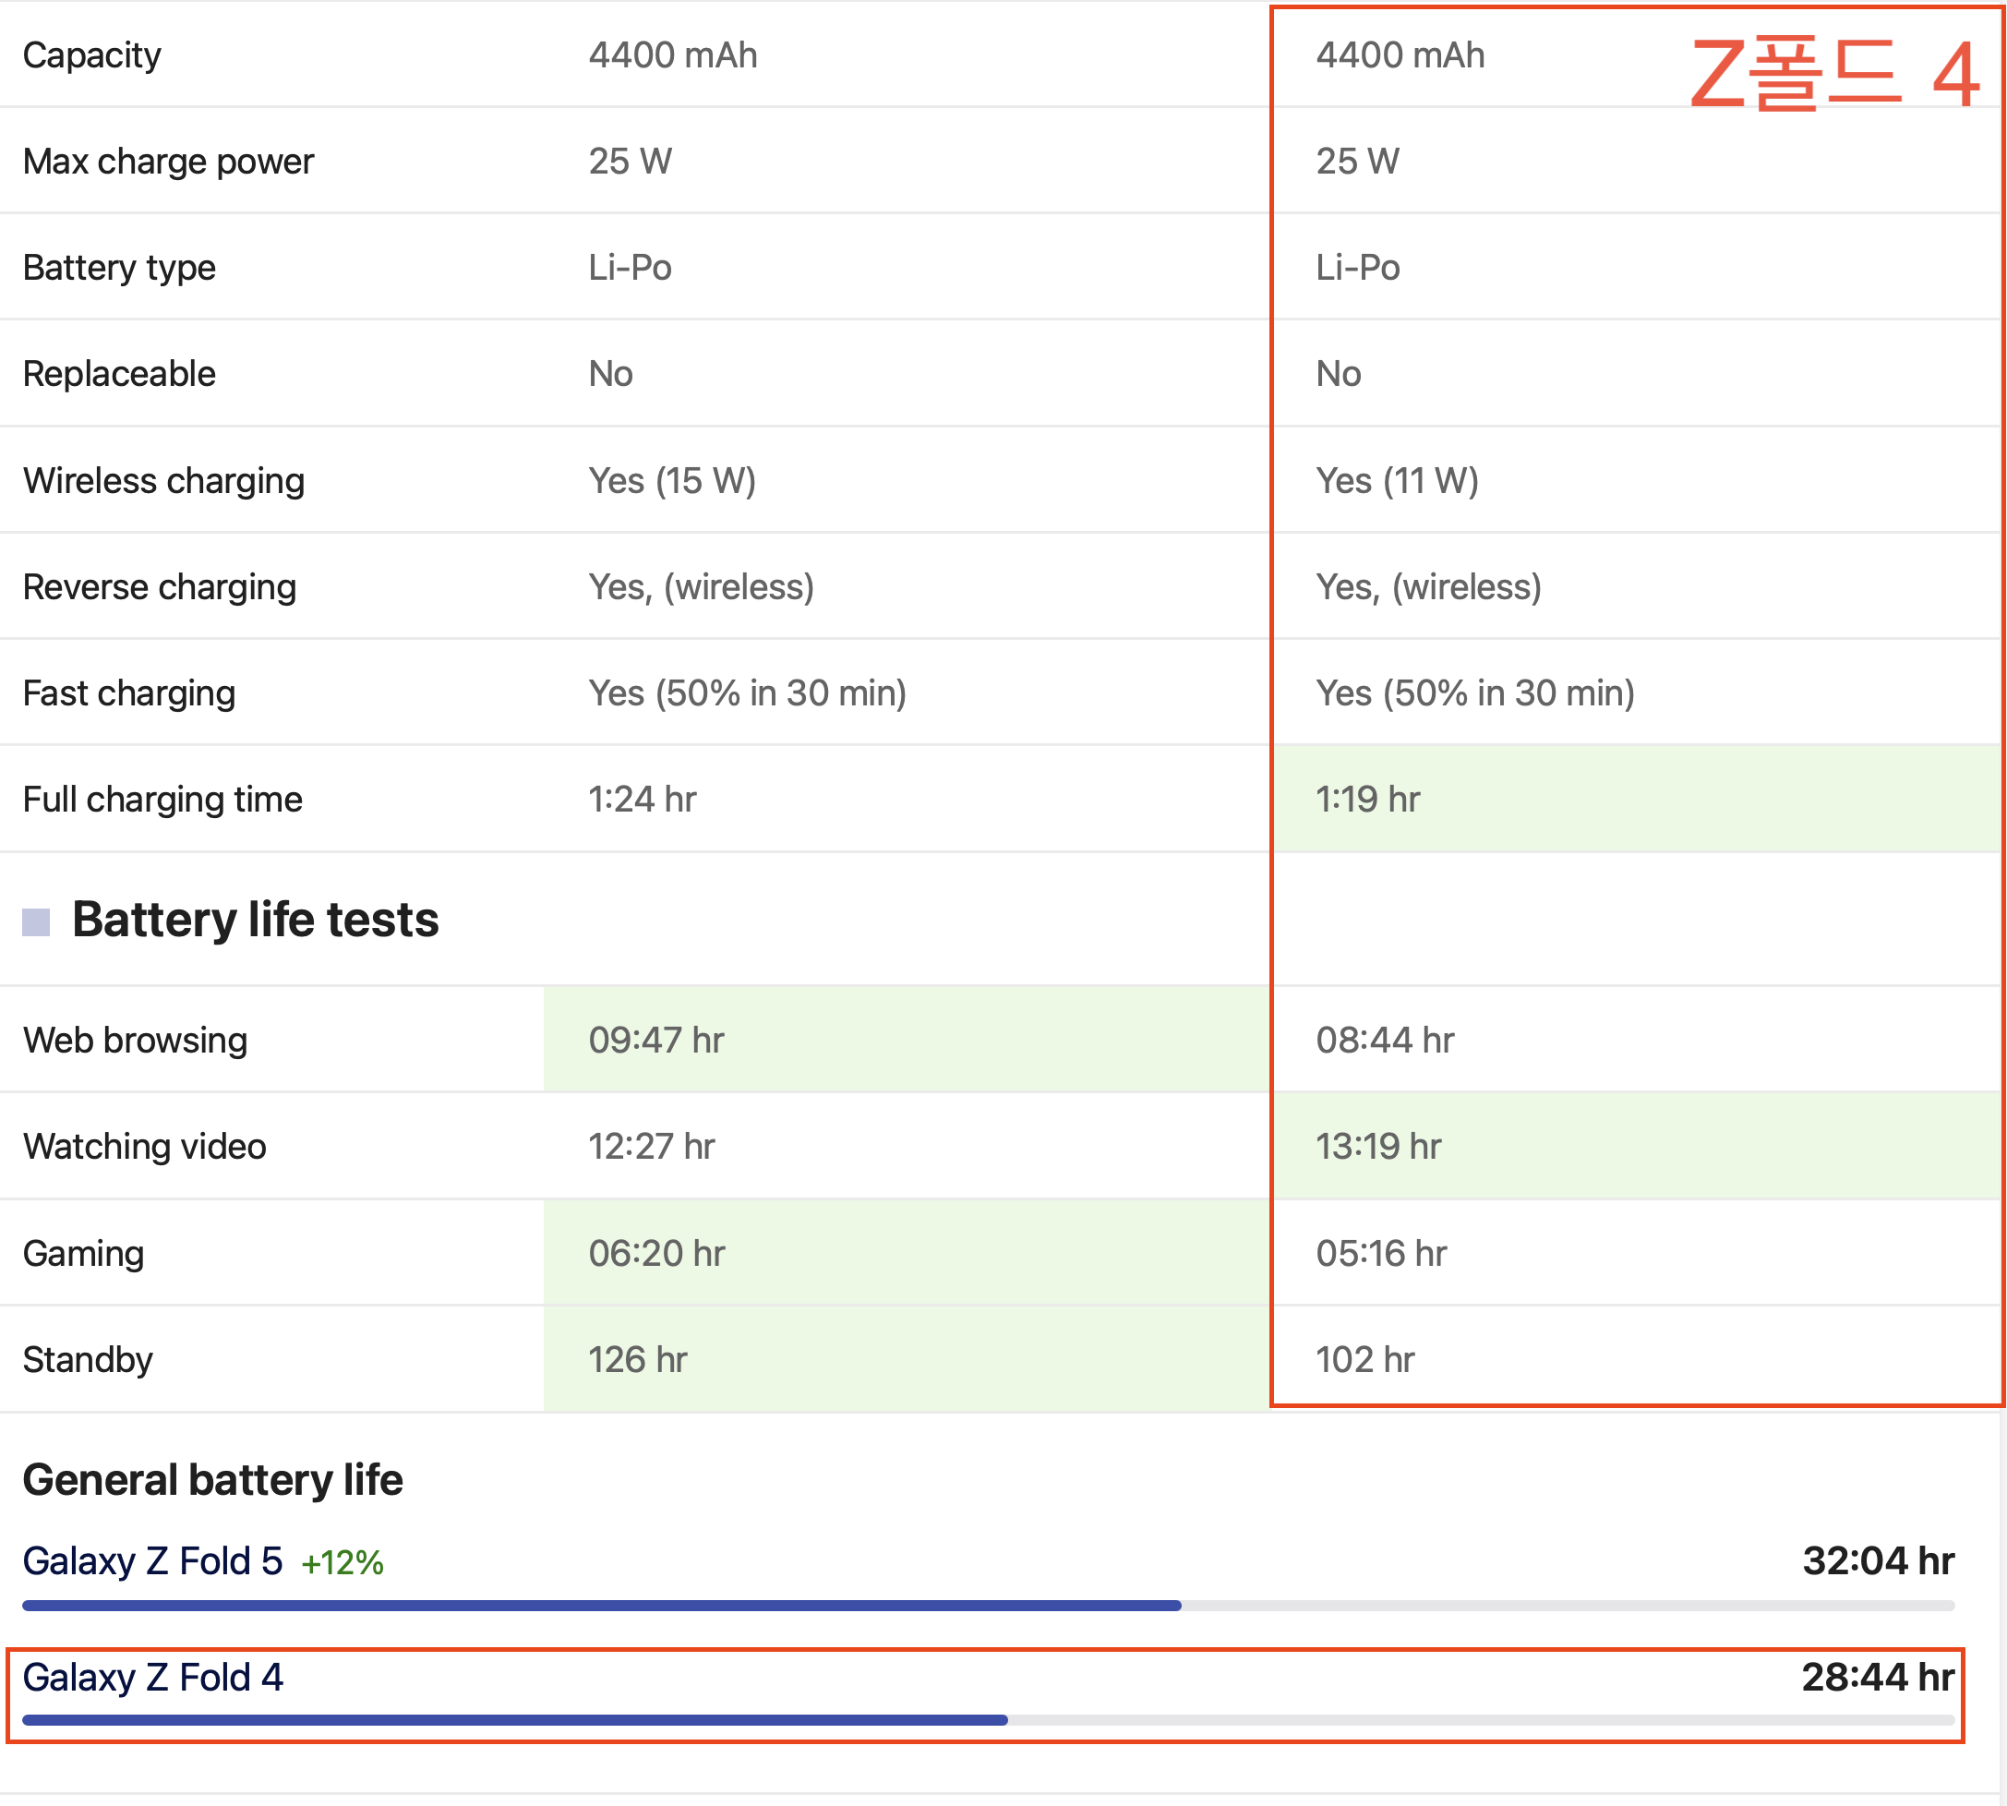The width and height of the screenshot is (2007, 1806).
Task: Click the square icon beside Battery life tests
Action: (x=36, y=921)
